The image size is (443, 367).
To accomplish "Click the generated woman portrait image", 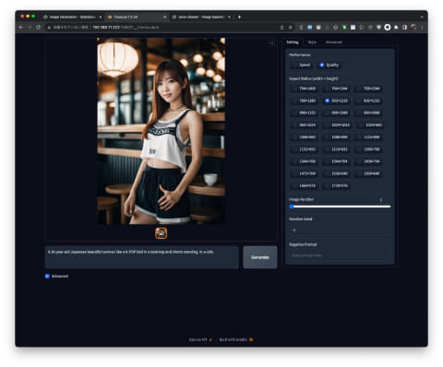I will coord(162,131).
